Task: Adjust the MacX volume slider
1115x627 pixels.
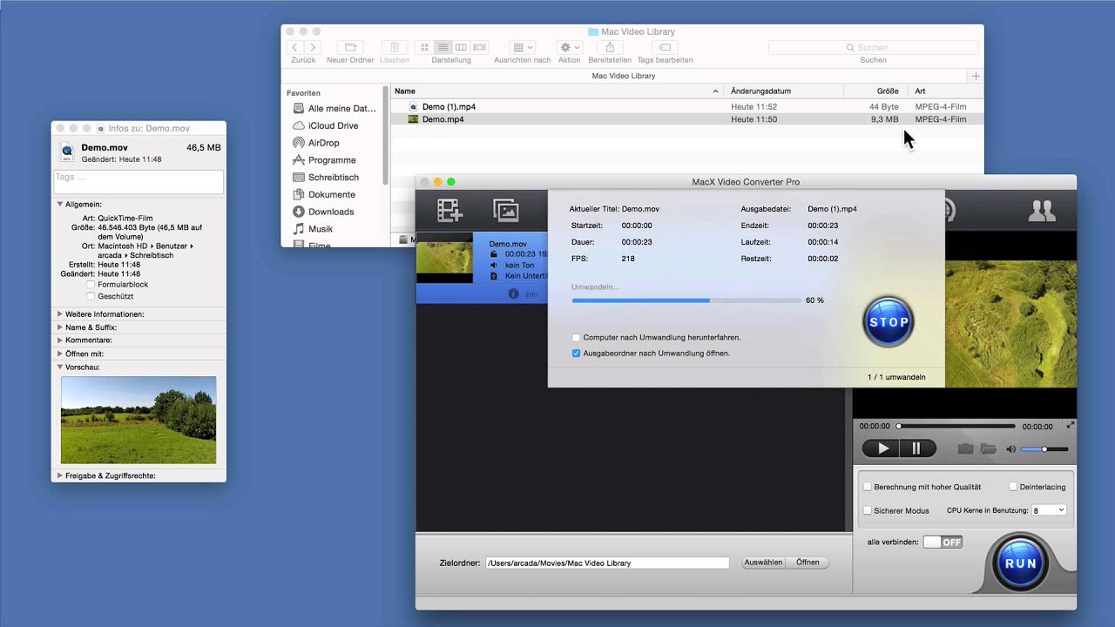Action: 1044,449
